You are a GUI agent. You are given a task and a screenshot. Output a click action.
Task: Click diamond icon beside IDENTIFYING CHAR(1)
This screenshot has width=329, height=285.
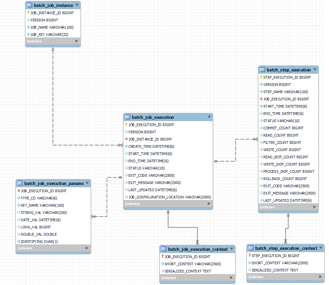click(19, 241)
